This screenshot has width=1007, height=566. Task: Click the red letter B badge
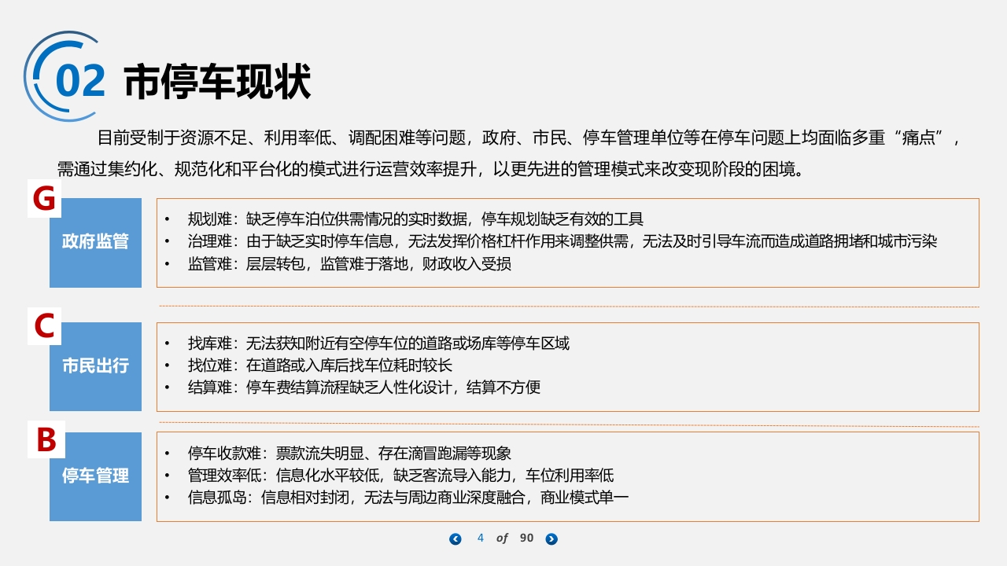46,439
